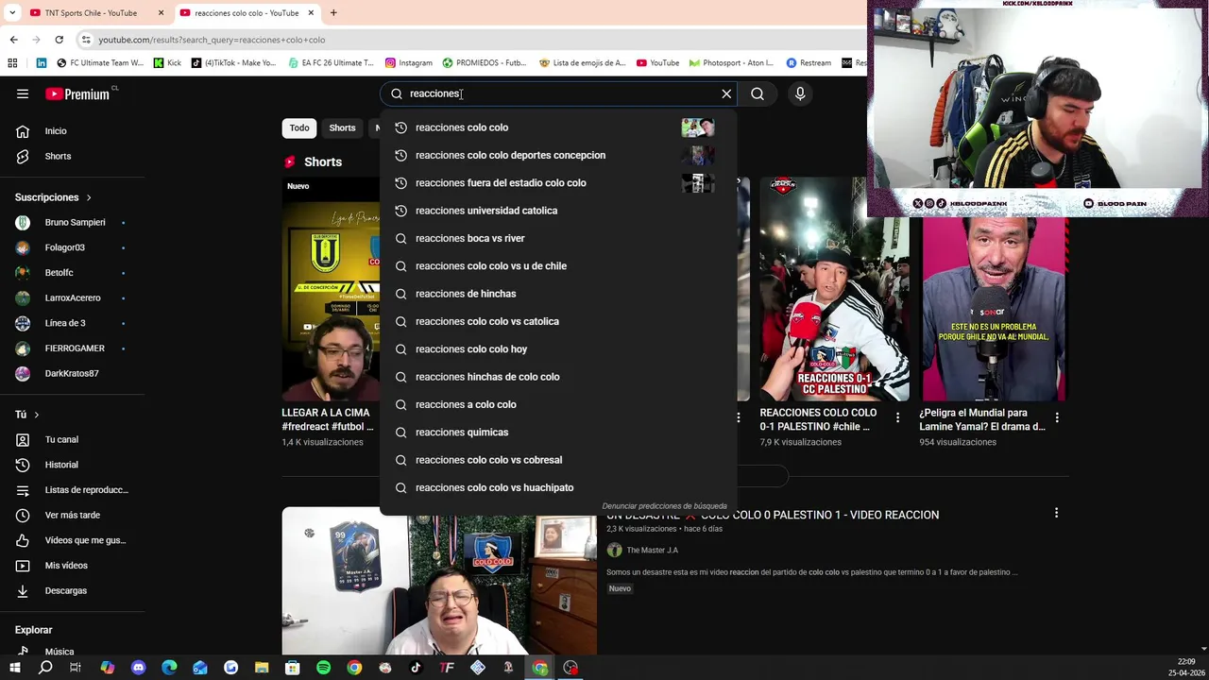
Task: Choose suggestion reacciones universidad catolica
Action: pos(558,211)
